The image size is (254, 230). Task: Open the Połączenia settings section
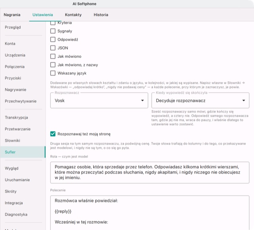(x=23, y=67)
